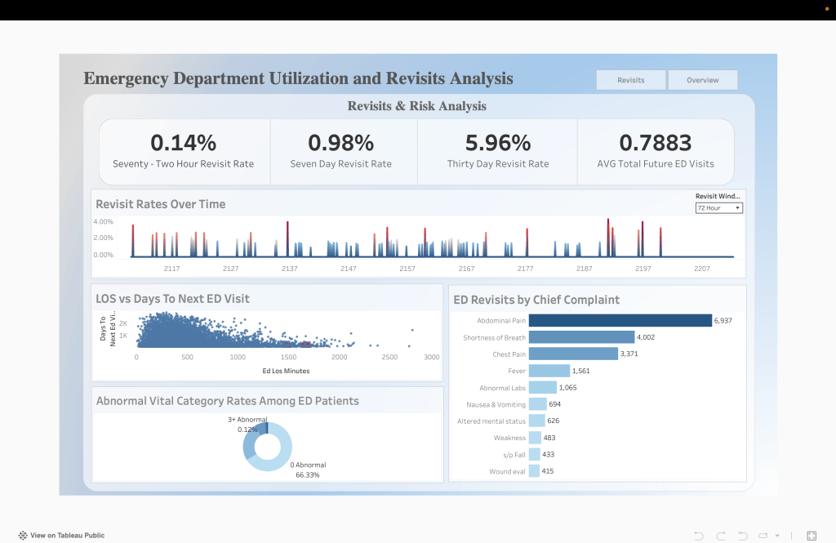Switch to the Revisits tab
This screenshot has height=543, width=836.
[x=630, y=80]
